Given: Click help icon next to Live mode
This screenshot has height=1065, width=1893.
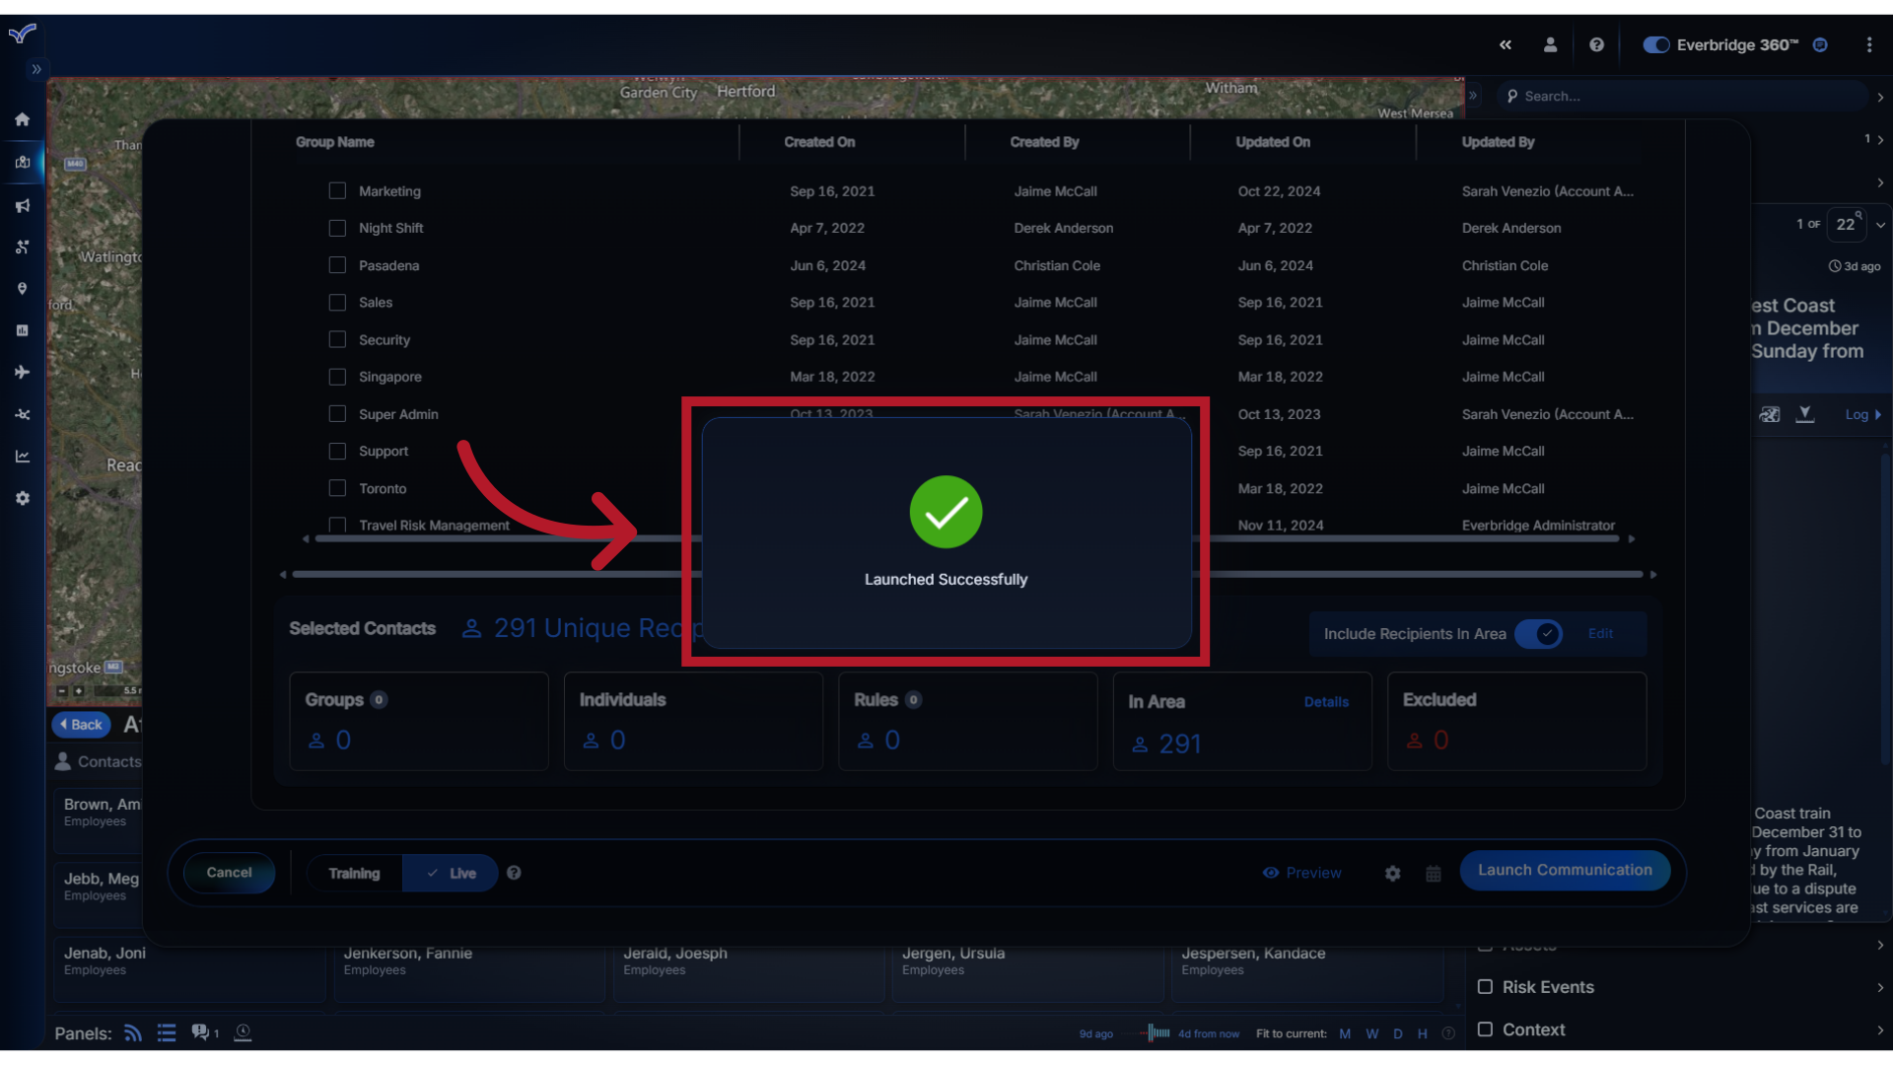Looking at the screenshot, I should (514, 873).
